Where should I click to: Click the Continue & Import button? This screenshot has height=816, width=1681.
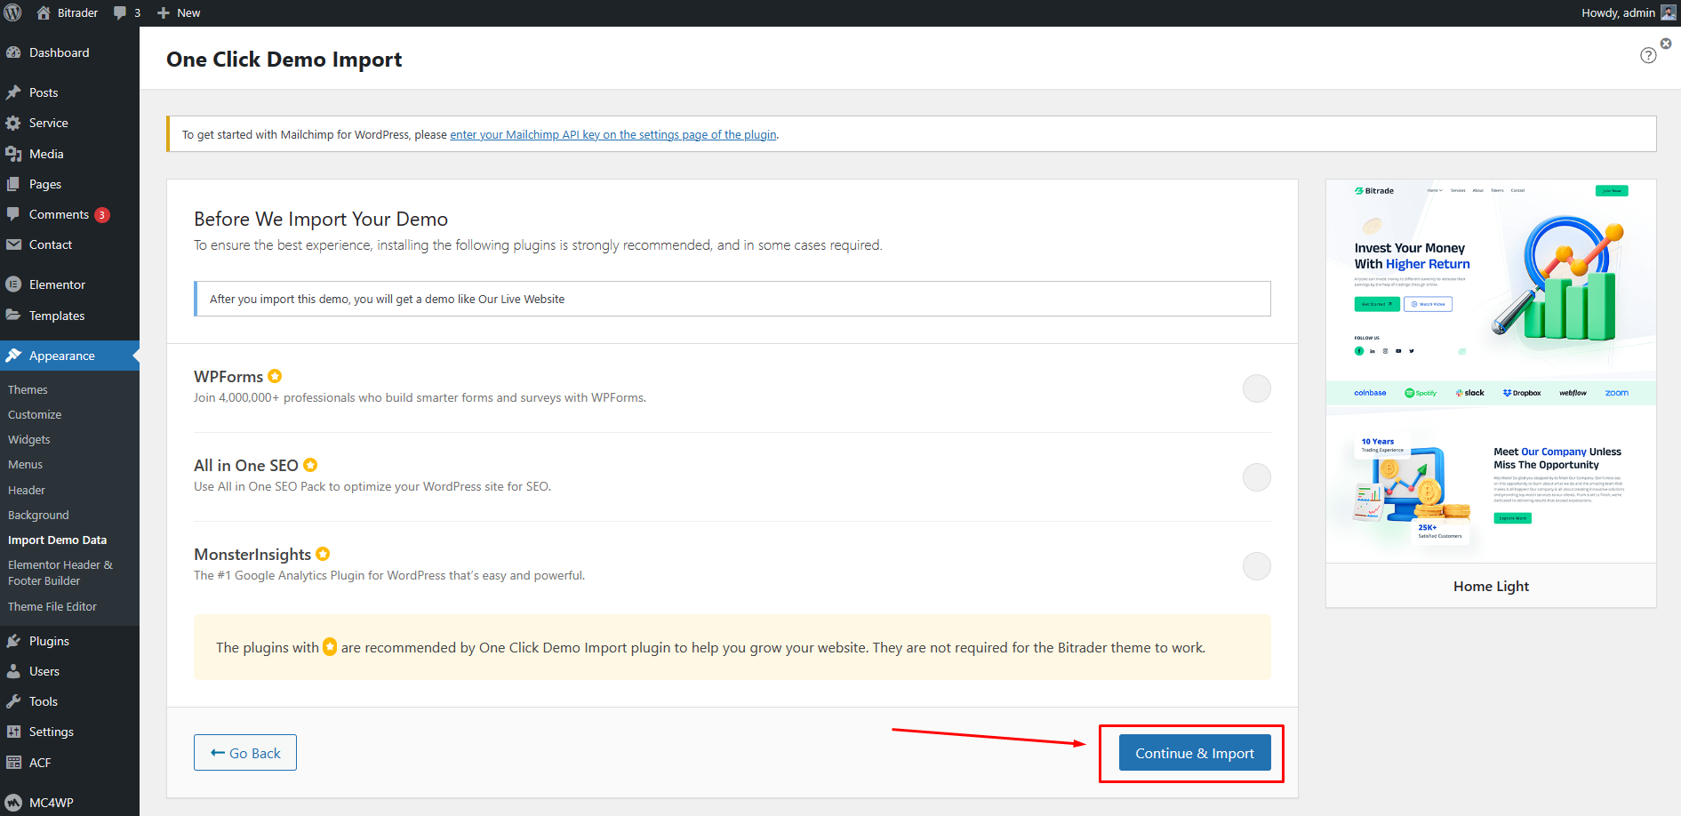tap(1194, 753)
